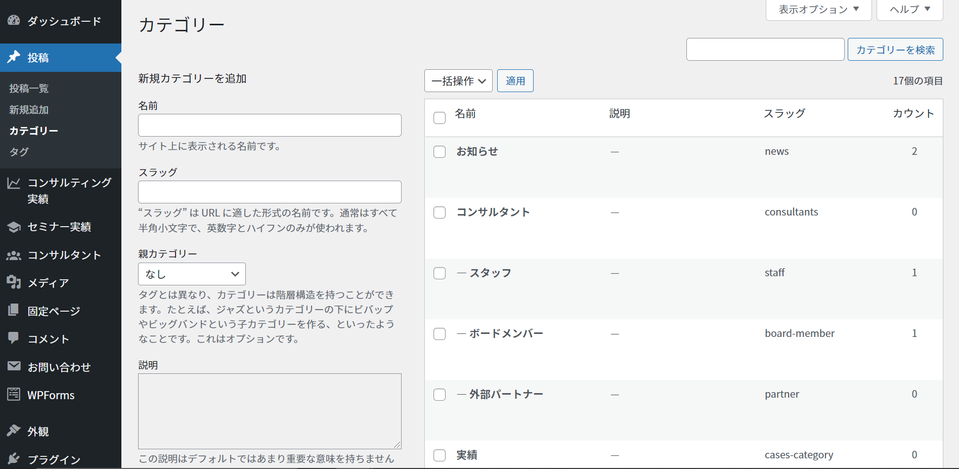Click the Media icon in sidebar

[14, 282]
